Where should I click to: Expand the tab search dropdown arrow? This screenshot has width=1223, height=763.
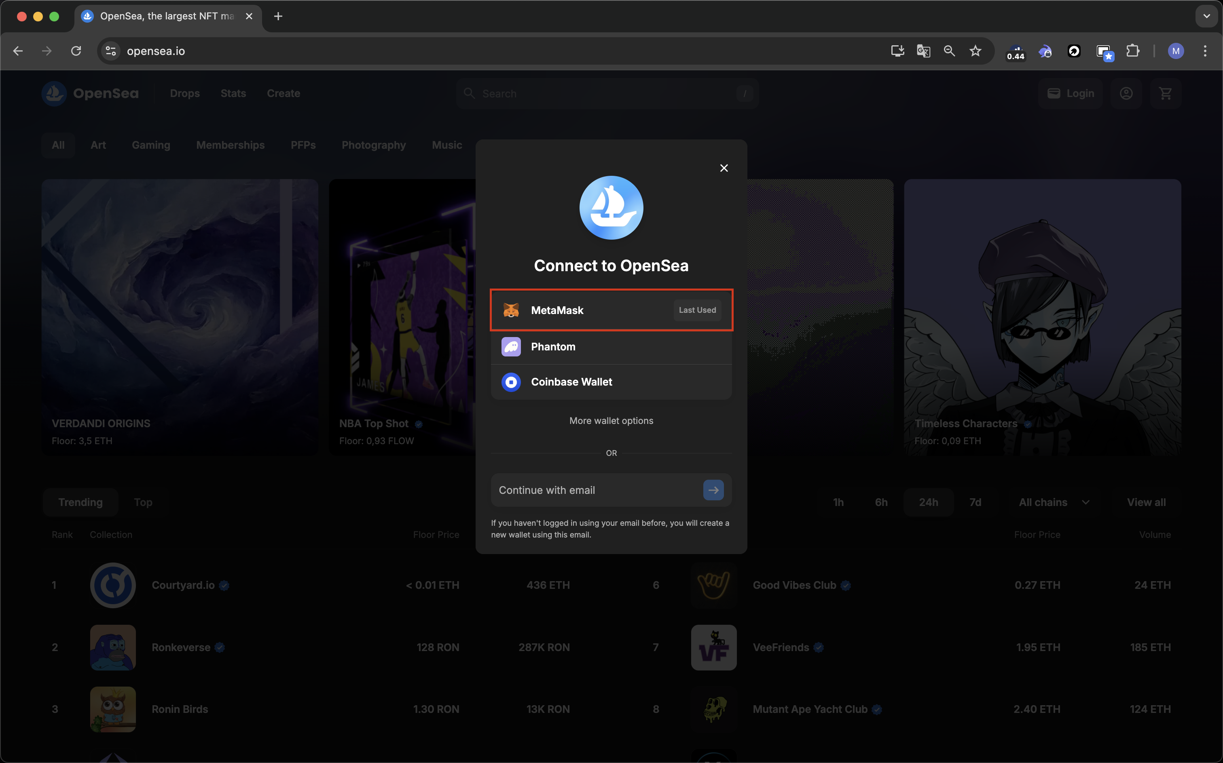[x=1206, y=16]
